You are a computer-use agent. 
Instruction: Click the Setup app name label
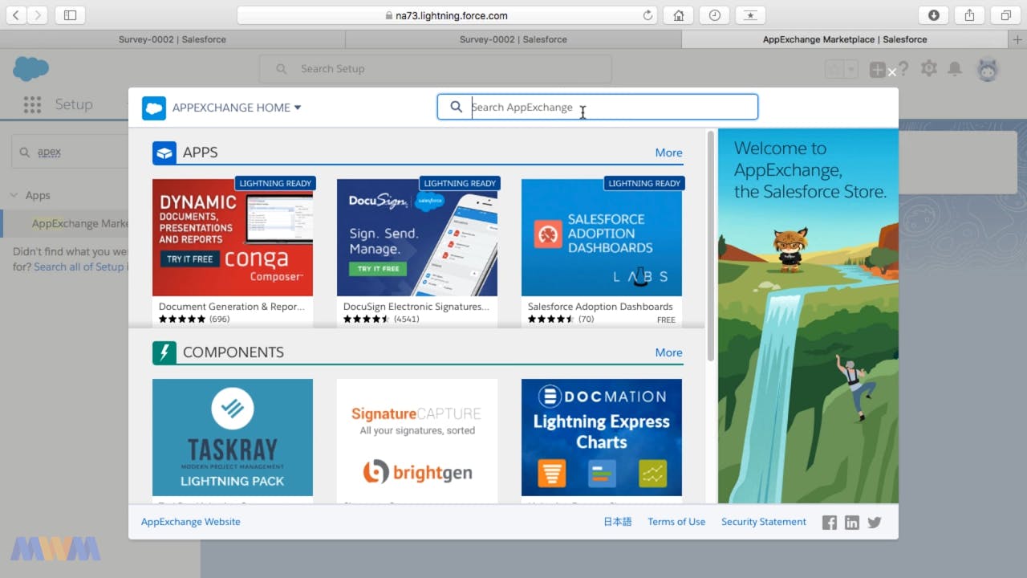[74, 104]
